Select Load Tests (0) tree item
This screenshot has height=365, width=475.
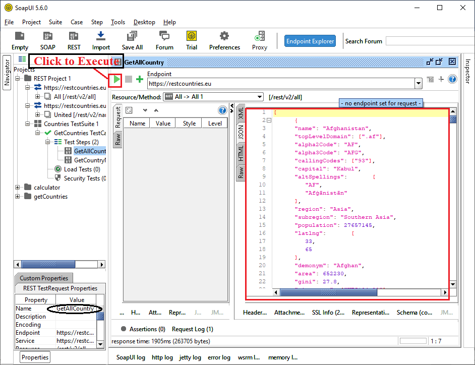82,169
